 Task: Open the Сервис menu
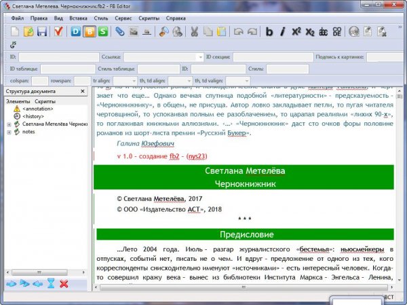[x=123, y=18]
